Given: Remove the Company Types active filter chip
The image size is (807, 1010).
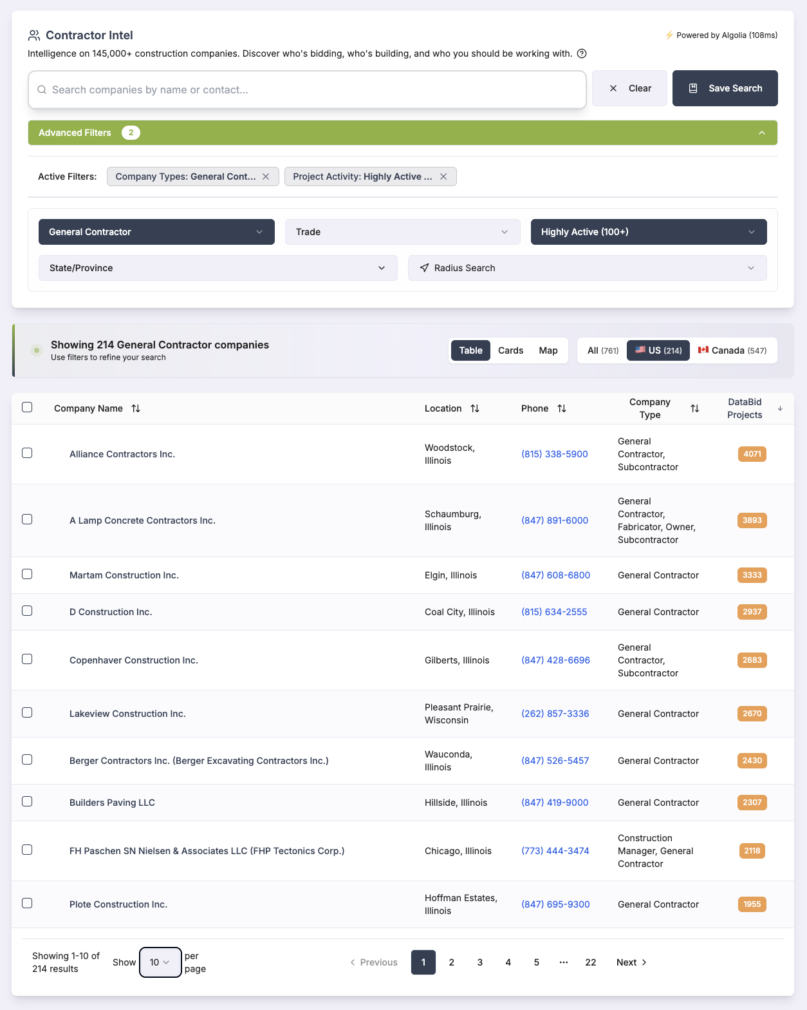Looking at the screenshot, I should click(x=266, y=176).
